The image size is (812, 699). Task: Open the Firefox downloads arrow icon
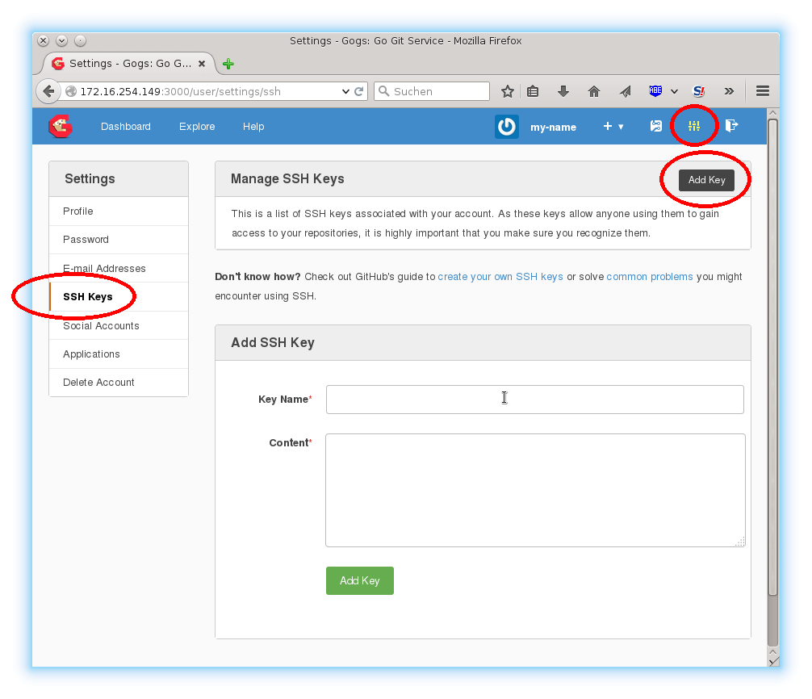563,90
